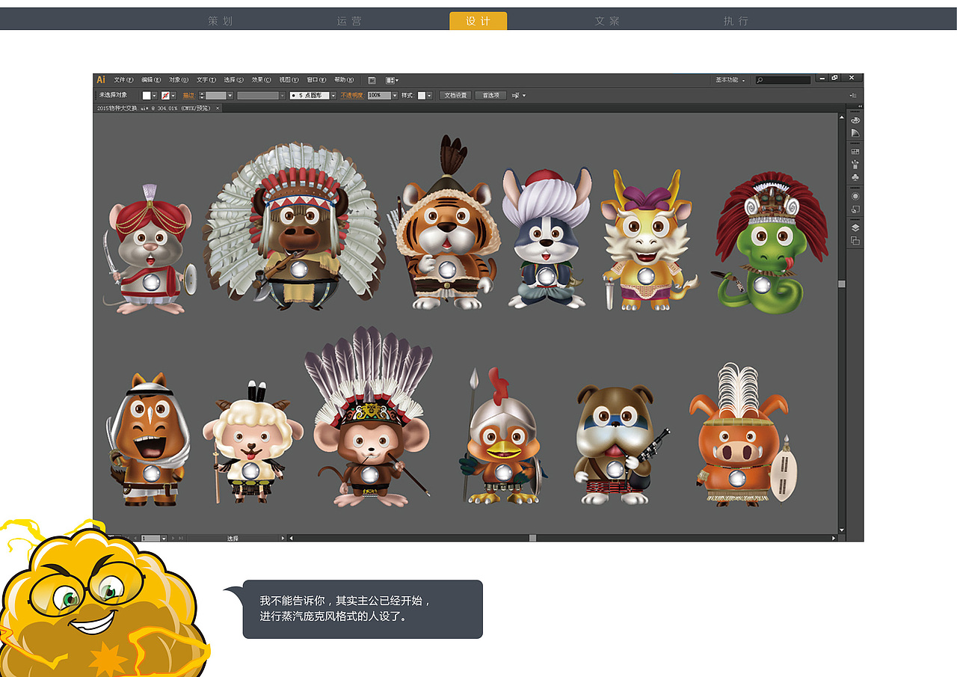The height and width of the screenshot is (677, 957).
Task: Click the vertical scrollbar up arrow
Action: [x=841, y=117]
